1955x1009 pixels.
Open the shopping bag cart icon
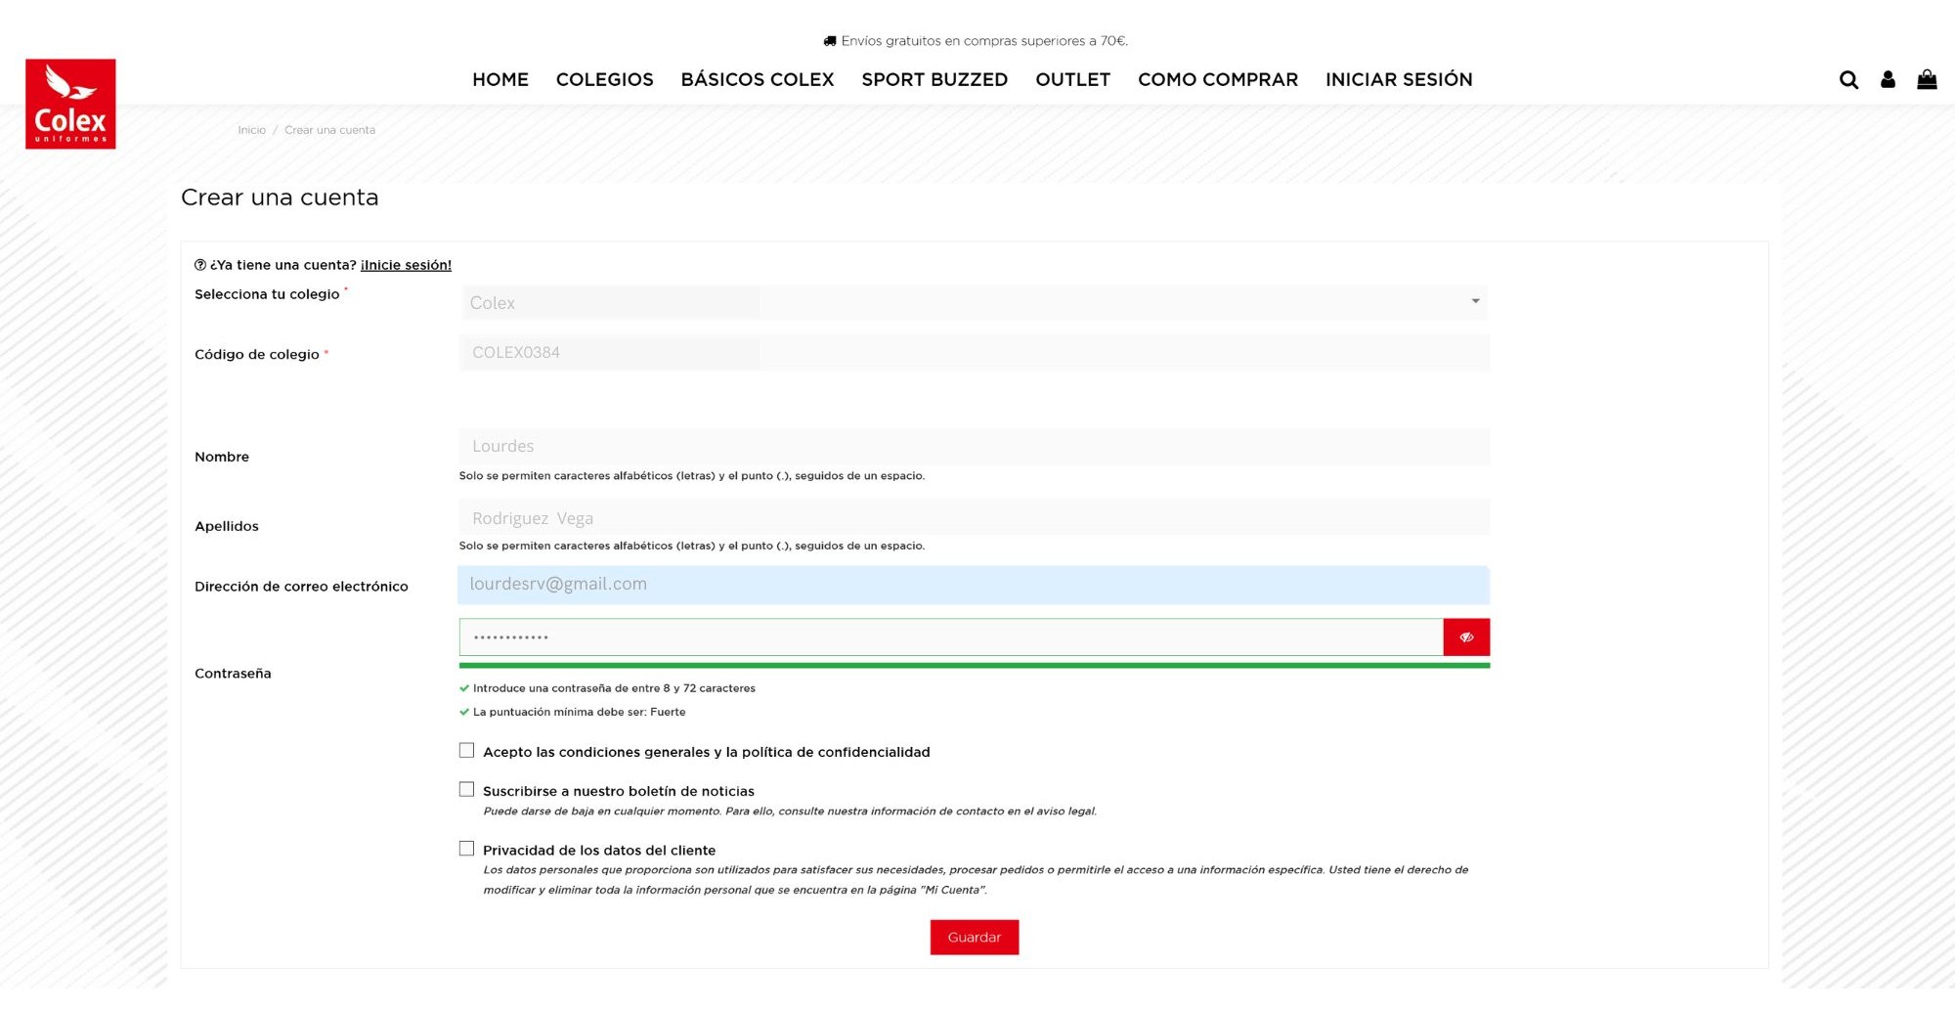point(1927,80)
